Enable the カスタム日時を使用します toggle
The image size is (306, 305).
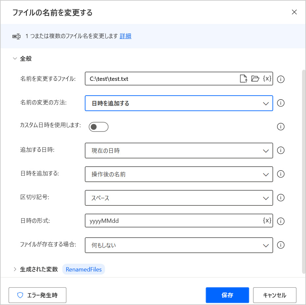[98, 127]
